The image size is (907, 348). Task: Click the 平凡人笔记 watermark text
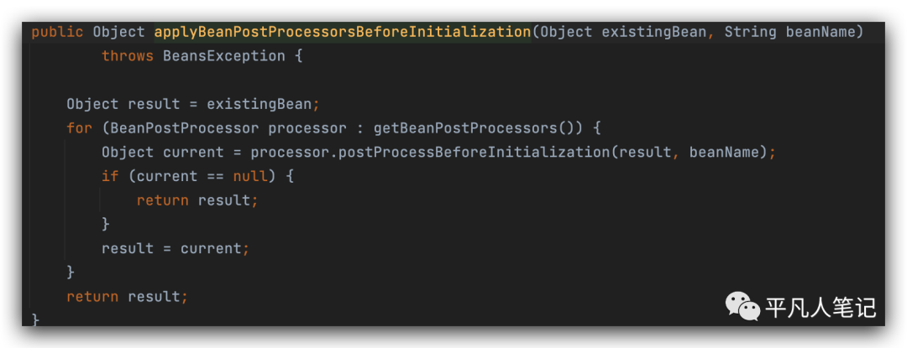(820, 308)
